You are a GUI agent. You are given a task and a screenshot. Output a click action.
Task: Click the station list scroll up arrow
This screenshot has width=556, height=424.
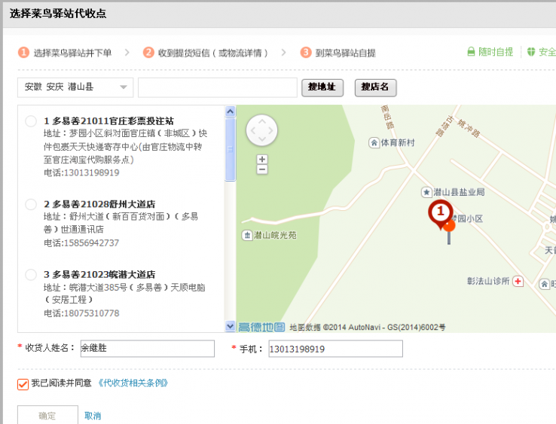pos(230,111)
